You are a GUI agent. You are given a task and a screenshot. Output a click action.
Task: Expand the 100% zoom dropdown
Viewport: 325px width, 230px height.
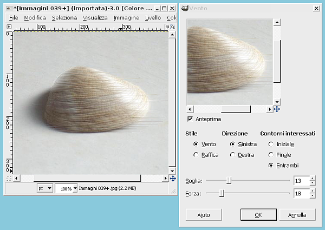(74, 188)
